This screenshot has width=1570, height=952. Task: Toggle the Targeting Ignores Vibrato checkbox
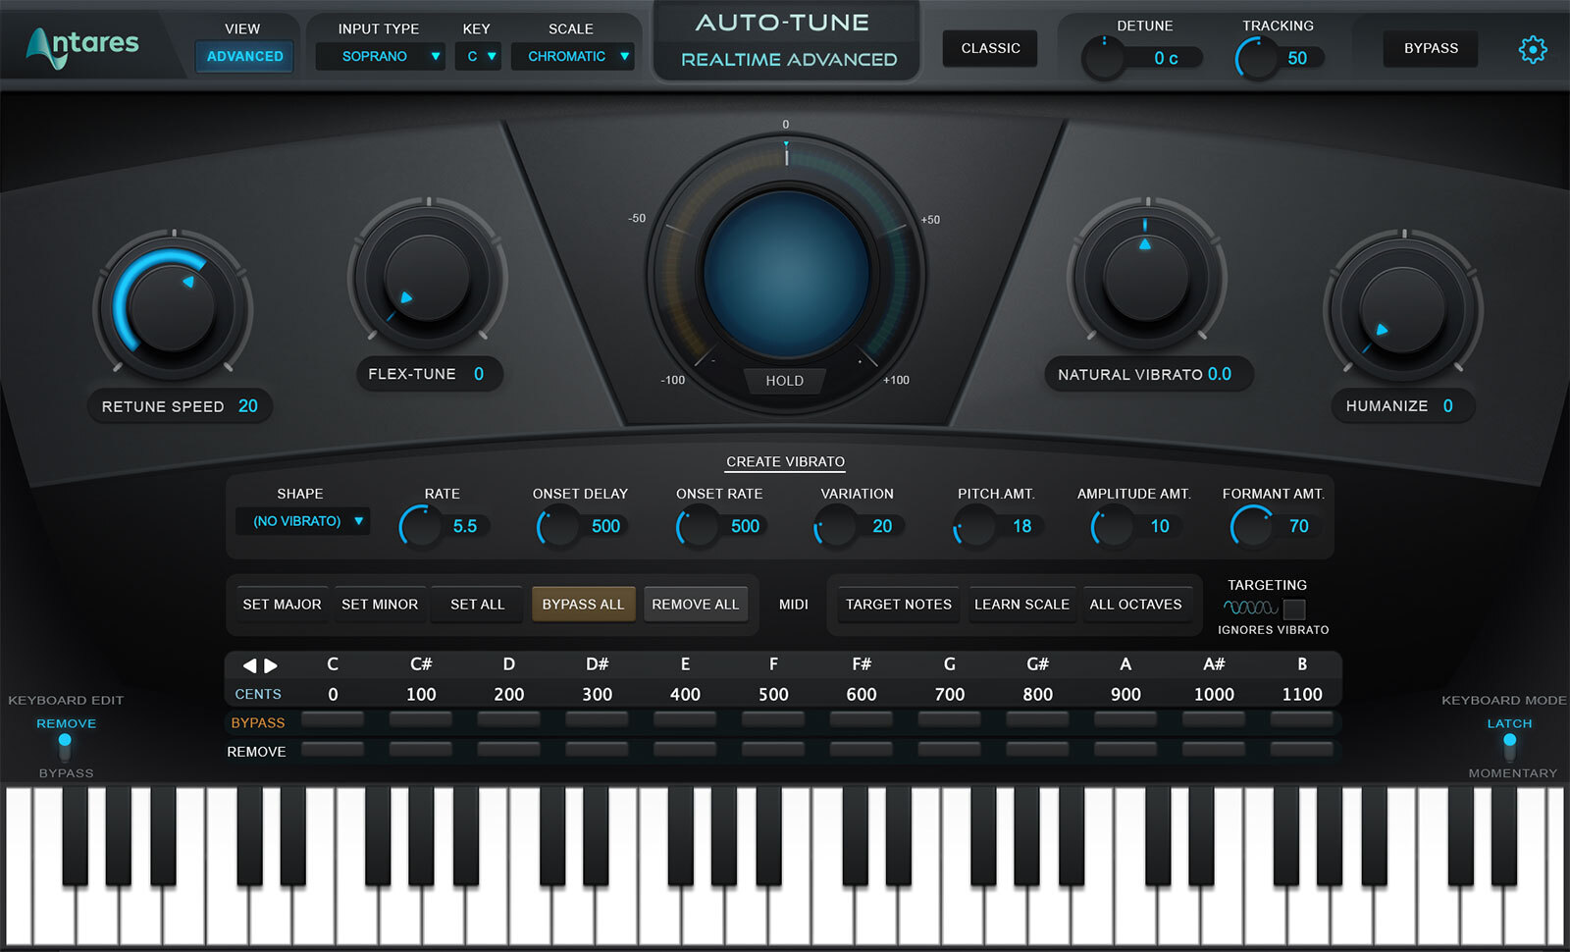[x=1294, y=608]
